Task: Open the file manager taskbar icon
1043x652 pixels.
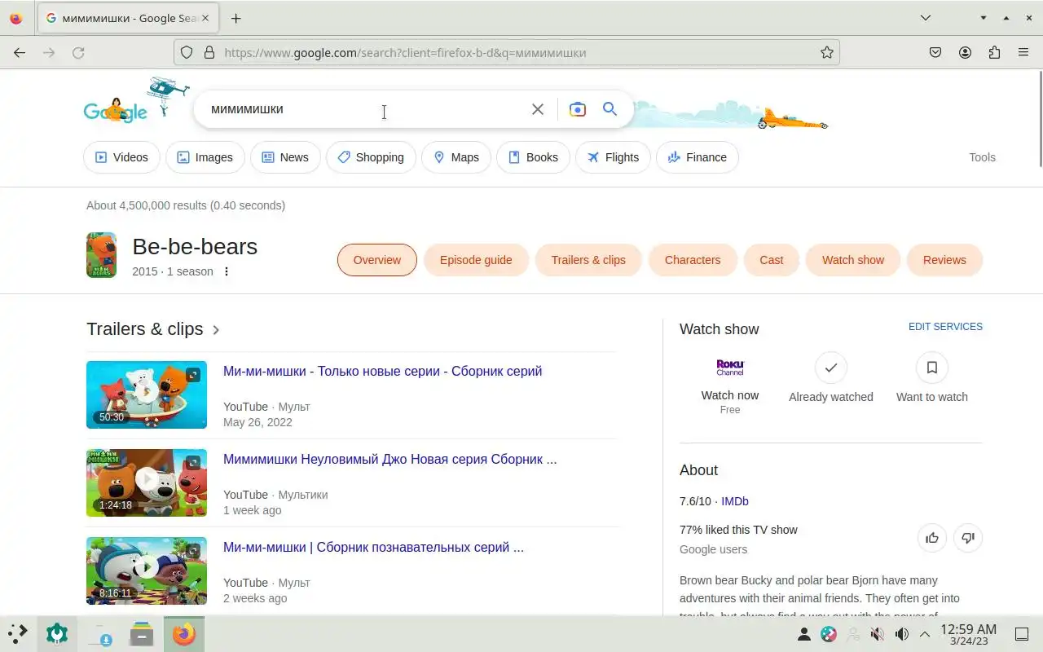Action: coord(142,634)
